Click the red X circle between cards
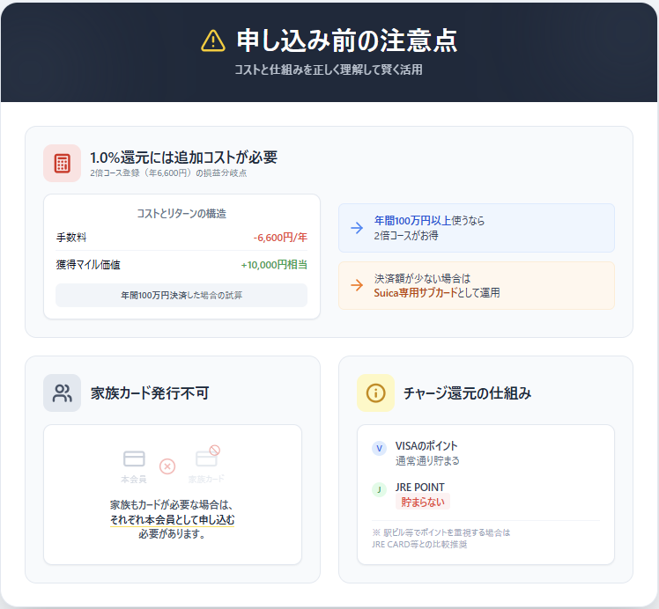Screen dimensions: 659x609 click(x=167, y=466)
